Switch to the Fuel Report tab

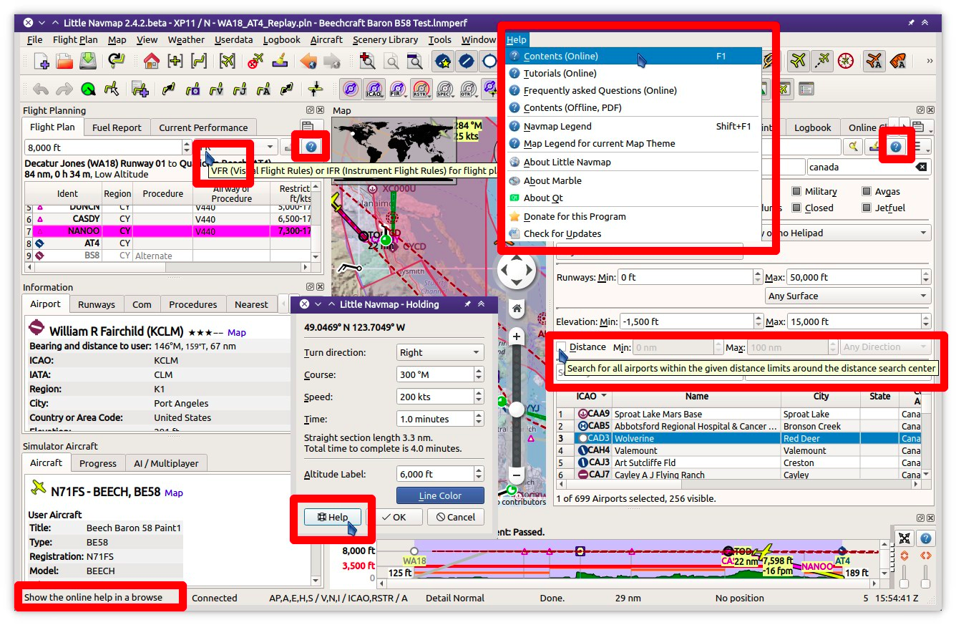point(117,127)
